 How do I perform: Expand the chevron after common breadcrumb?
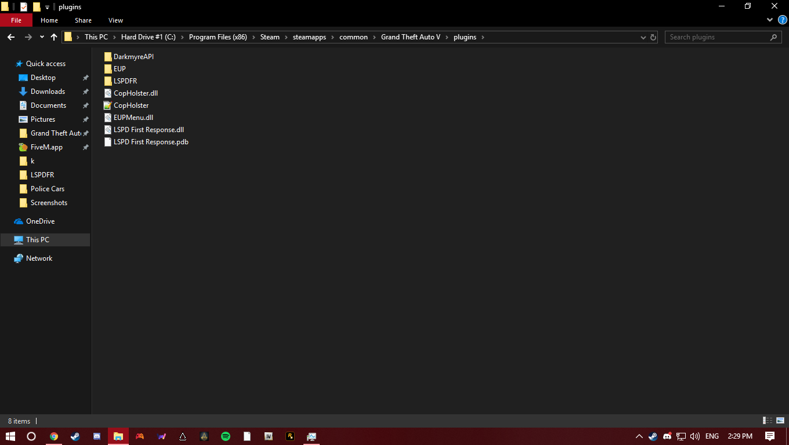(374, 37)
